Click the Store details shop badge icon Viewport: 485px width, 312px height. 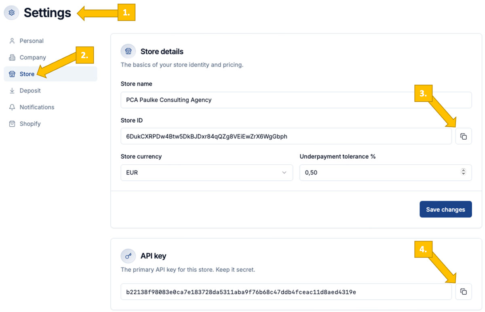point(128,51)
